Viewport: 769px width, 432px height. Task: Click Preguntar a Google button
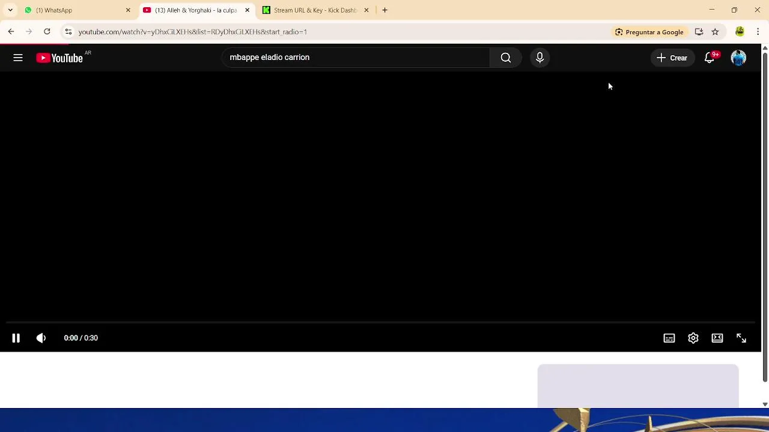pyautogui.click(x=649, y=32)
